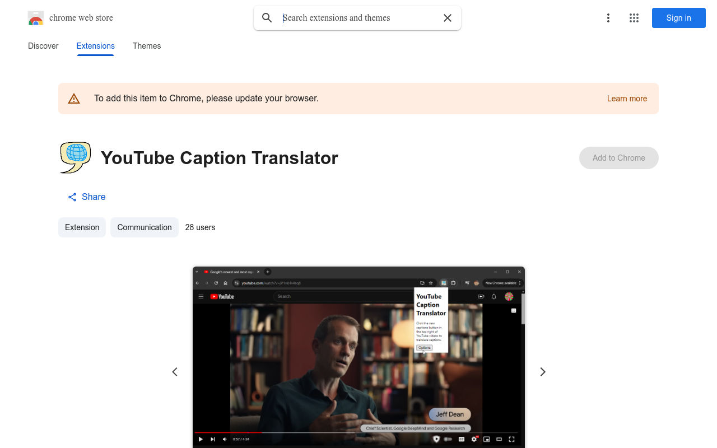Open the three-dot more options menu

[x=608, y=18]
